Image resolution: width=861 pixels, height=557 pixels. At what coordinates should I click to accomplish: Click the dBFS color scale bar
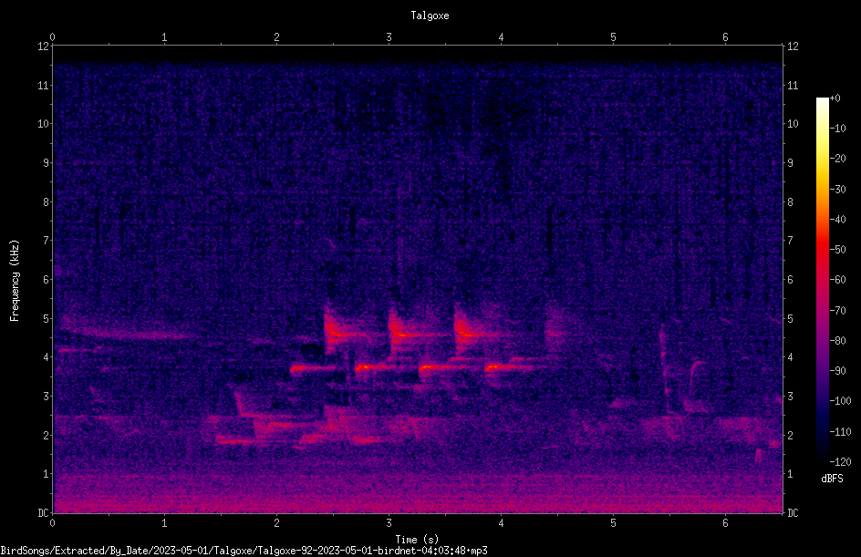pyautogui.click(x=822, y=279)
